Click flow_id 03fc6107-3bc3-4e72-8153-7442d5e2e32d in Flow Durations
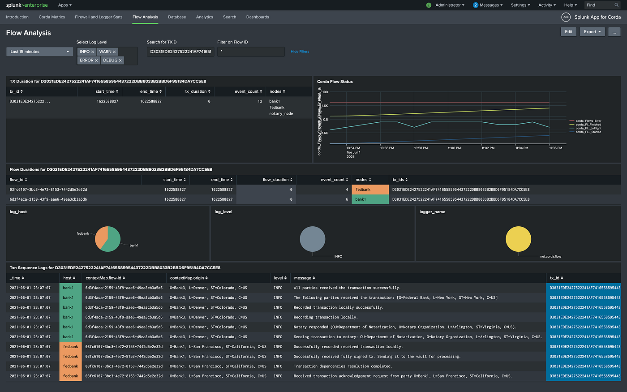The width and height of the screenshot is (627, 392). click(x=48, y=190)
